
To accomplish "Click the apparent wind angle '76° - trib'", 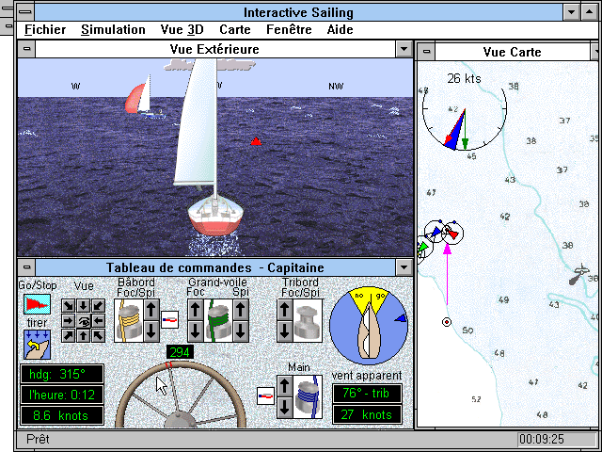I will [x=367, y=394].
